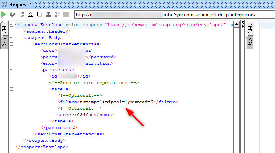Image resolution: width=275 pixels, height=153 pixels.
Task: Submit request with green play button
Action: [x=4, y=14]
